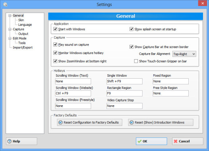Viewport: 209px width, 151px height.
Task: Collapse the Edit Mode tree node
Action: [x=10, y=39]
